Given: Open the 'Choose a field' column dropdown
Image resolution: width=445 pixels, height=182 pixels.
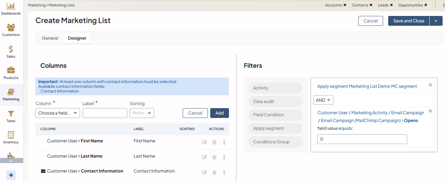Looking at the screenshot, I should (57, 113).
